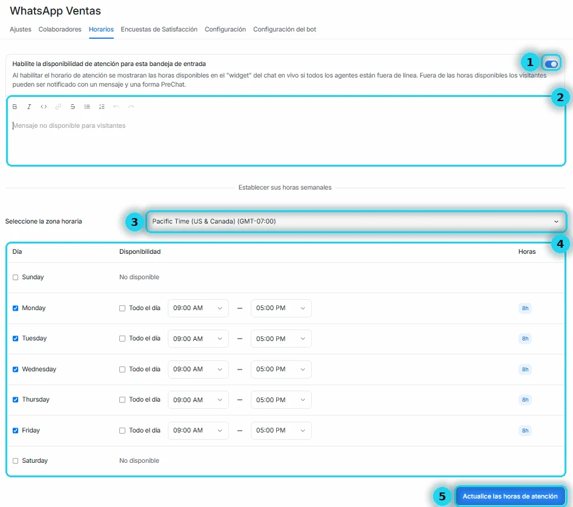Open Tuesday's end time dropdown
This screenshot has height=507, width=573.
point(281,339)
